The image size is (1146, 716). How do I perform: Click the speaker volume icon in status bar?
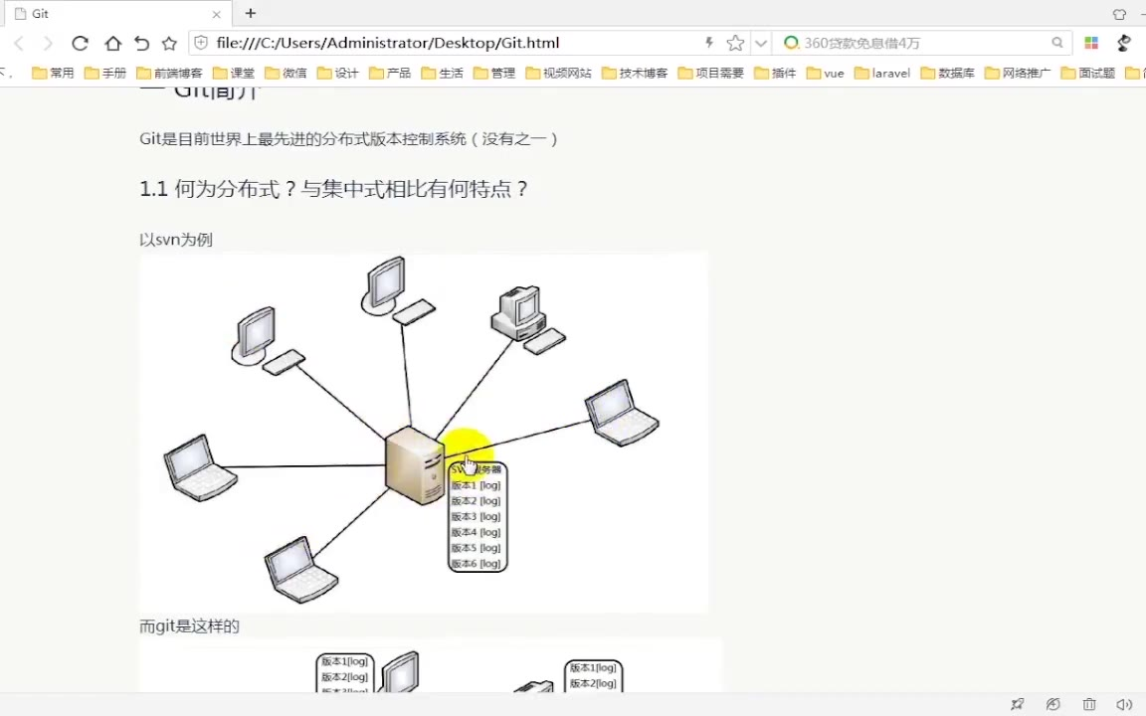click(1124, 704)
